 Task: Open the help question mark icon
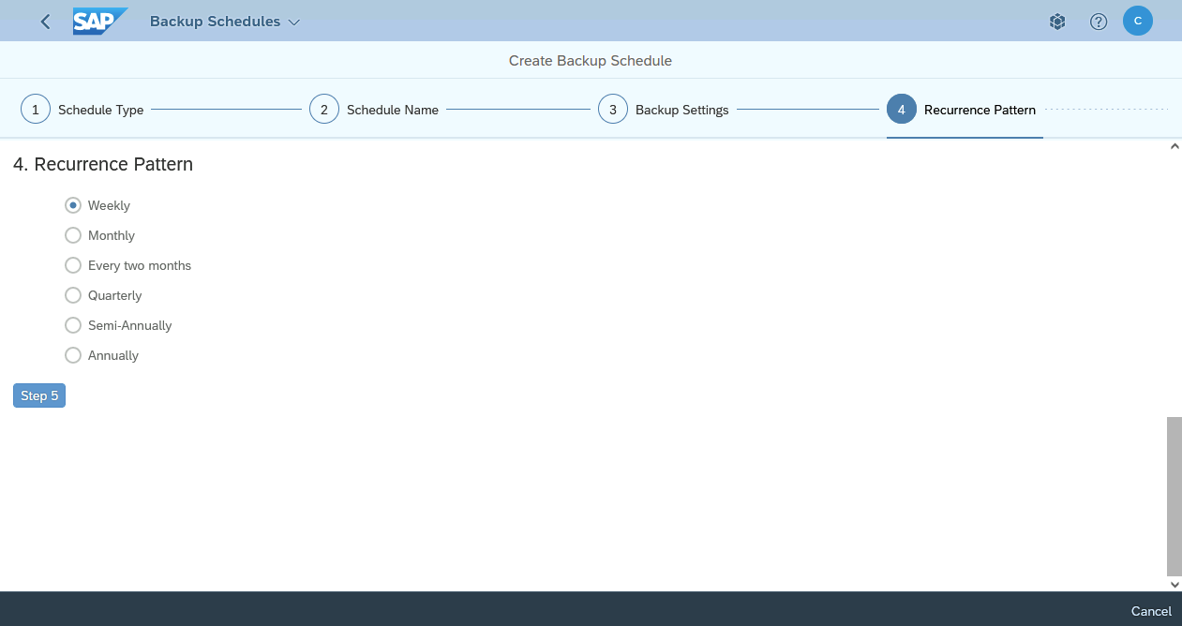[1099, 21]
